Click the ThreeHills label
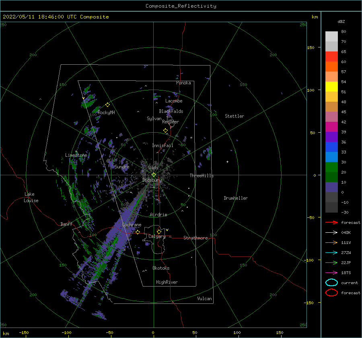Viewport: 362px width, 338px height. coord(202,176)
